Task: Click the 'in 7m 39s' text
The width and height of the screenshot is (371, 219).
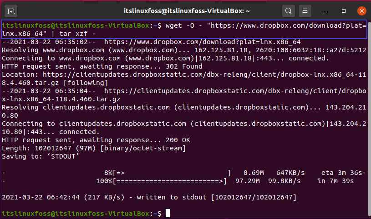Action: click(335, 181)
